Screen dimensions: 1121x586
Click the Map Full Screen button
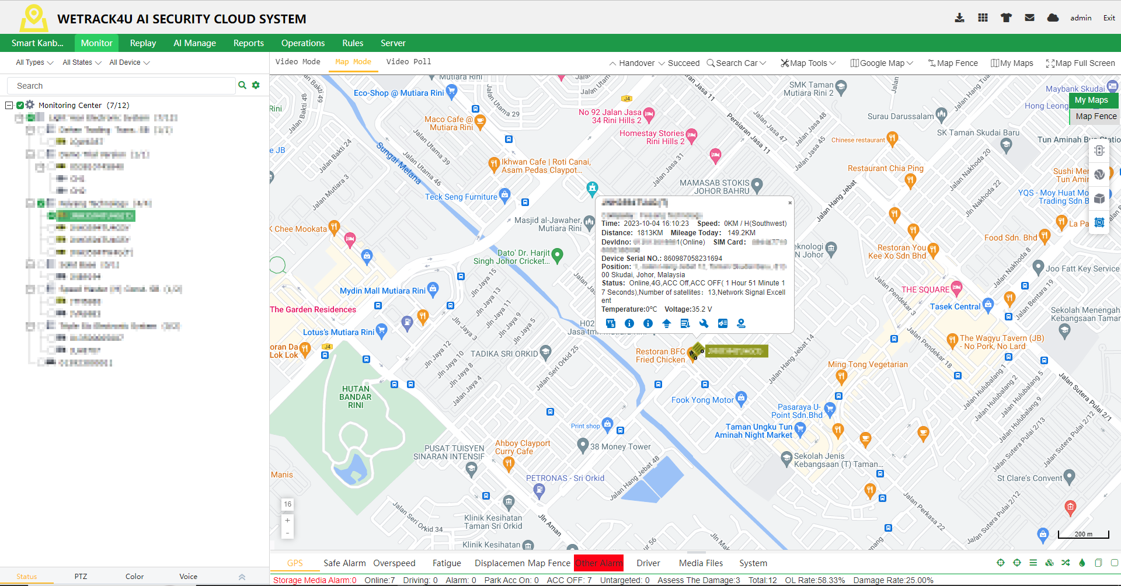(x=1080, y=63)
